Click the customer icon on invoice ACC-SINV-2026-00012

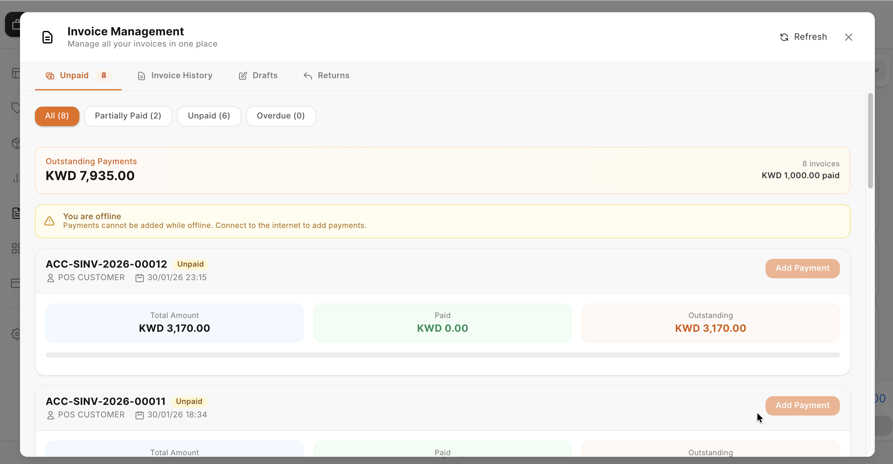51,278
